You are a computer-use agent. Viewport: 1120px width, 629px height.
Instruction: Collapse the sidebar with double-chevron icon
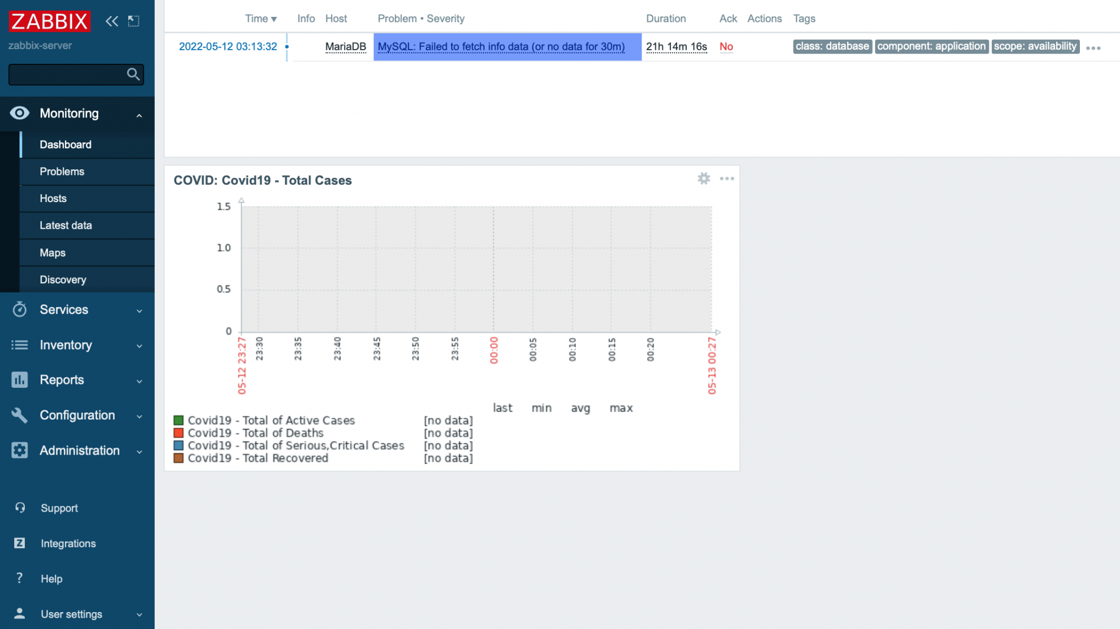(x=112, y=21)
